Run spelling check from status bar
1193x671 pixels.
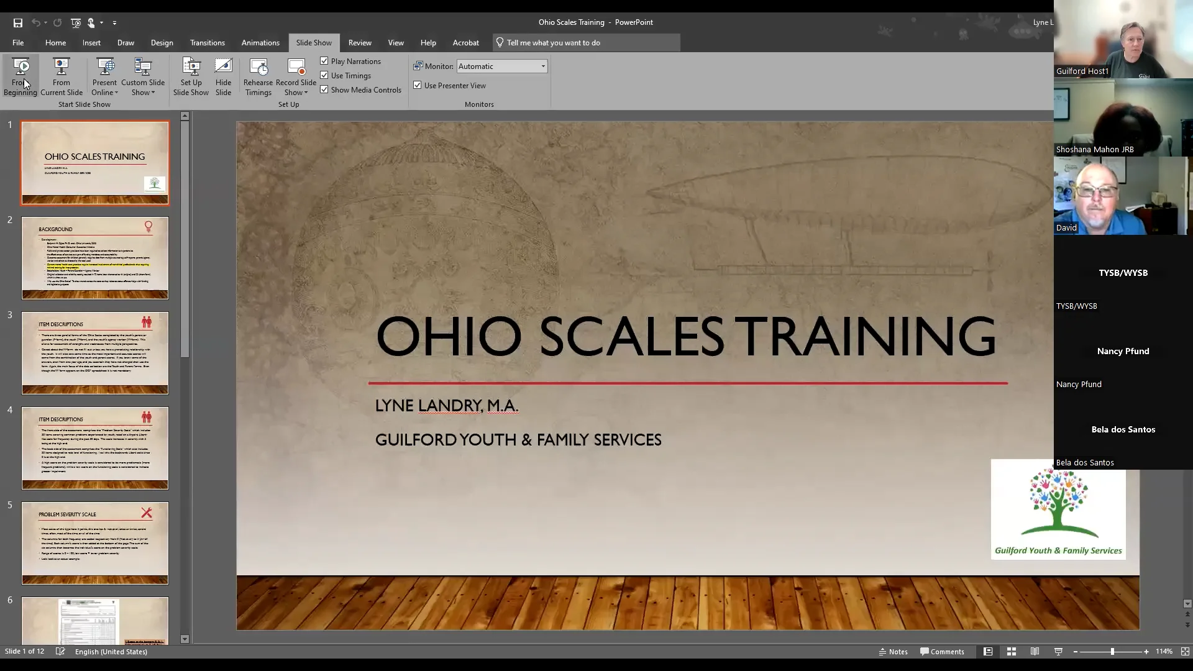(60, 651)
